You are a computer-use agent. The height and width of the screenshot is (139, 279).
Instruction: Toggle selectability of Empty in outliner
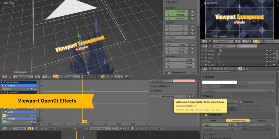tap(270, 54)
